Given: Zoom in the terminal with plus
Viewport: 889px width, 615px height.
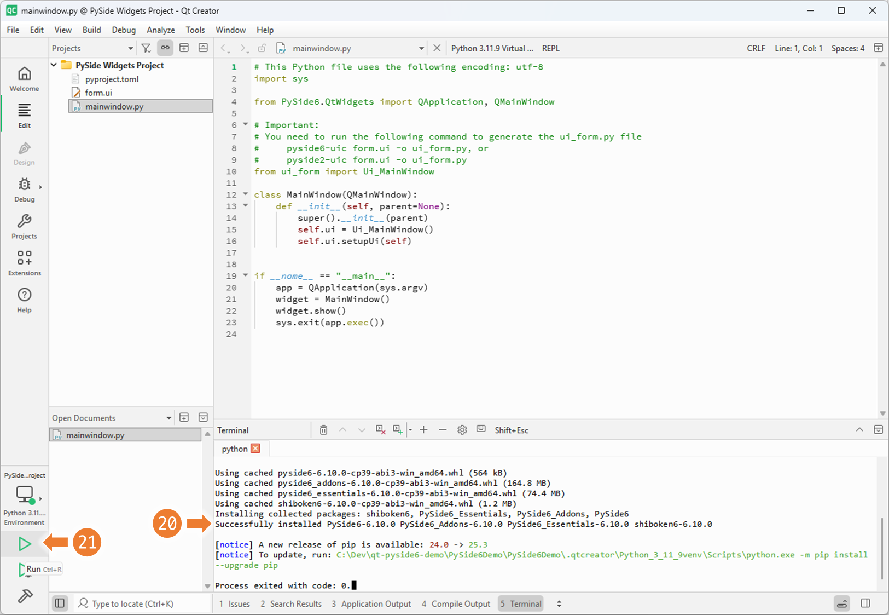Looking at the screenshot, I should [423, 430].
